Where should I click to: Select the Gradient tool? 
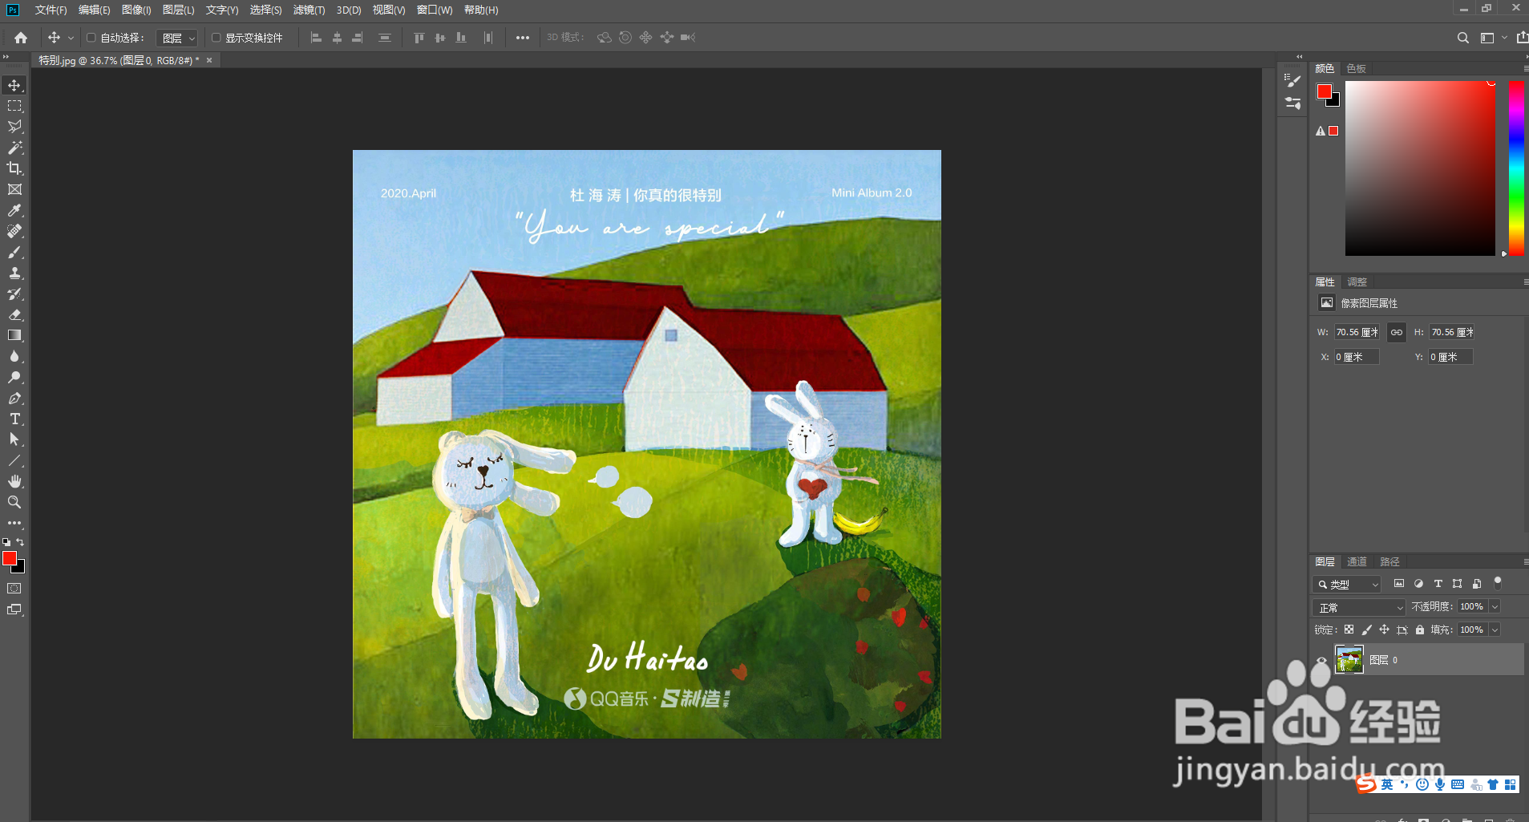click(14, 335)
